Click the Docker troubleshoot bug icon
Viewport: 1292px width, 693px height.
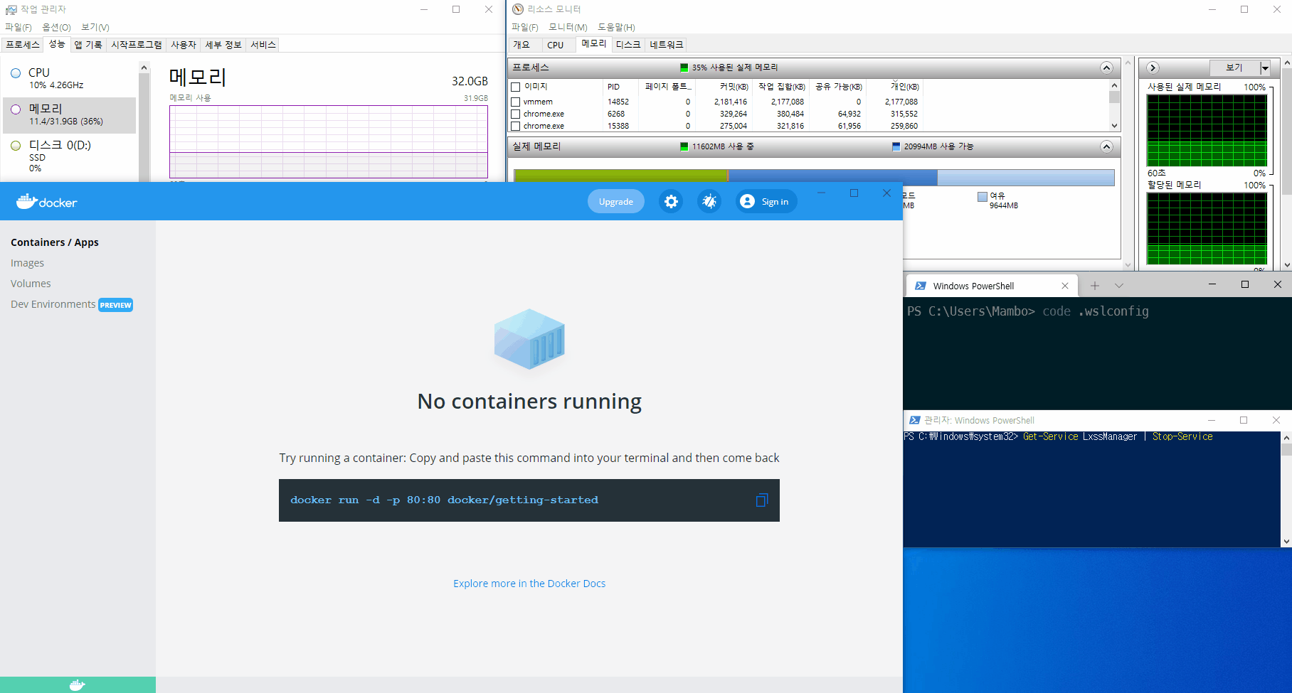(709, 202)
